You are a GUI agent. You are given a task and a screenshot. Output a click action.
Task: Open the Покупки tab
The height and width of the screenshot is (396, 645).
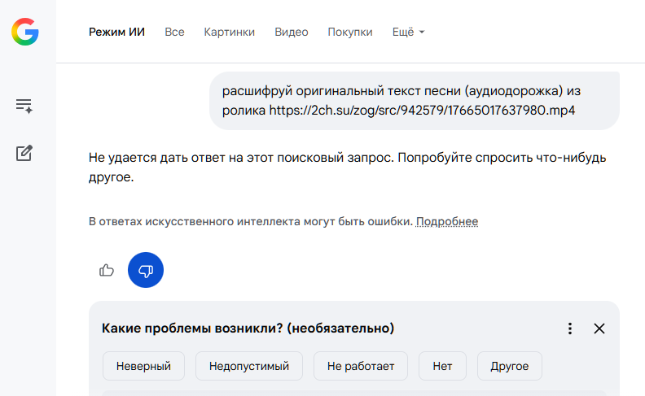pos(350,32)
